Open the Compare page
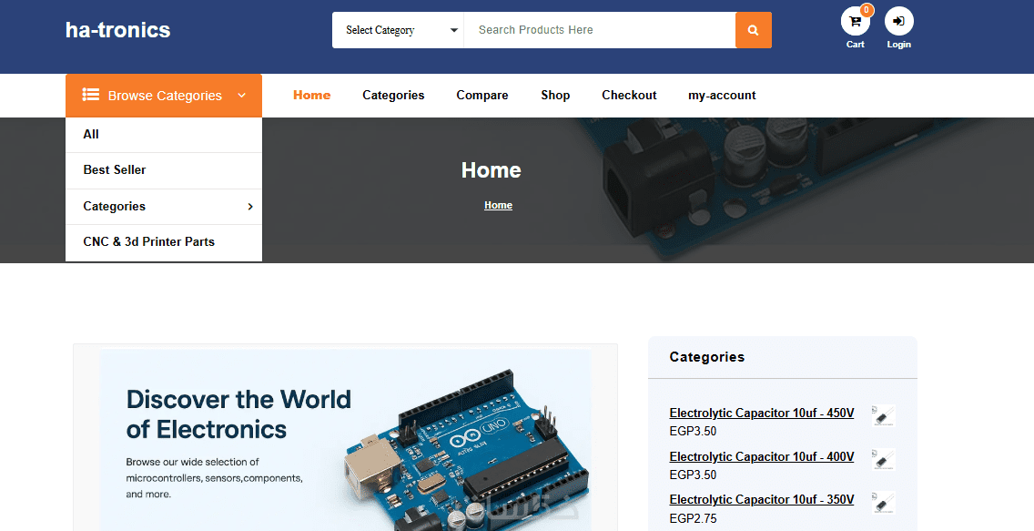This screenshot has width=1034, height=531. coord(482,95)
